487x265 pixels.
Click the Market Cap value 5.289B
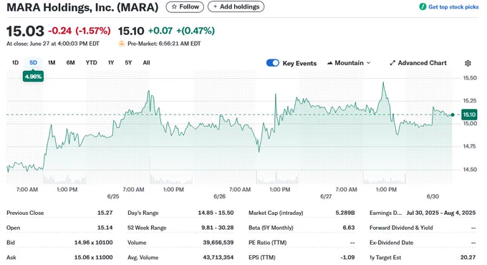pos(345,213)
